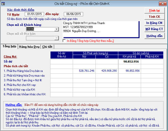168x131 pixels.
Task: Click the Hướng dẫn link in the help box
Action: [14, 105]
